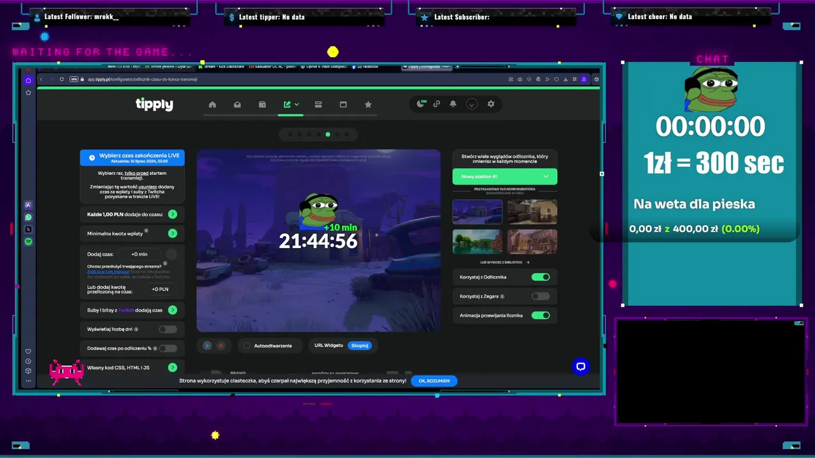This screenshot has height=458, width=815.
Task: Expand the Każde 1,00 PLN dodaje do czasu row
Action: coord(132,214)
